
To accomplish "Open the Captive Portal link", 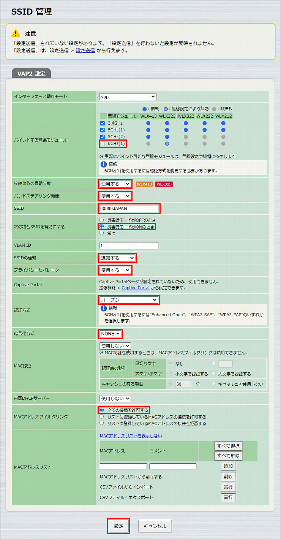I will [x=135, y=288].
